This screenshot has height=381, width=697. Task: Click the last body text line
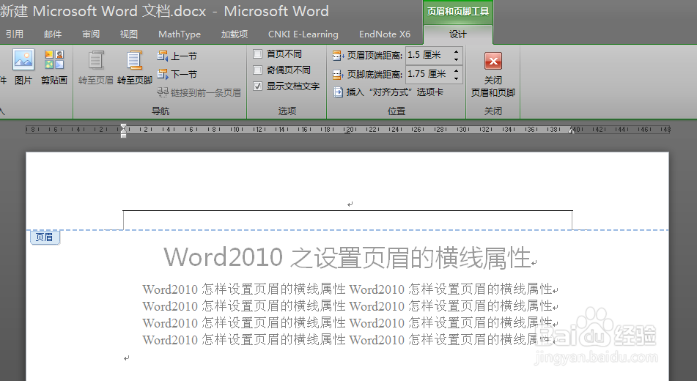(x=347, y=340)
